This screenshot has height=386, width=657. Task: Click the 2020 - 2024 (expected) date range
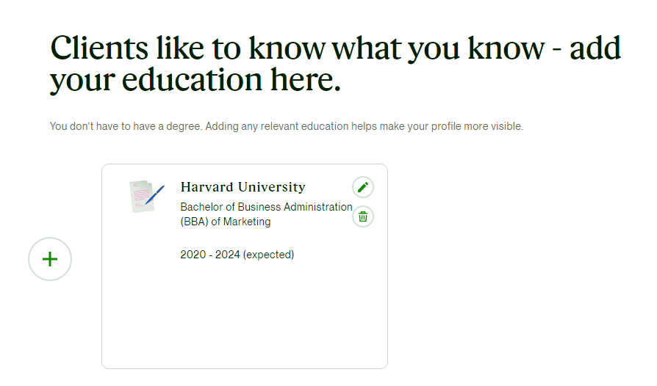coord(237,255)
